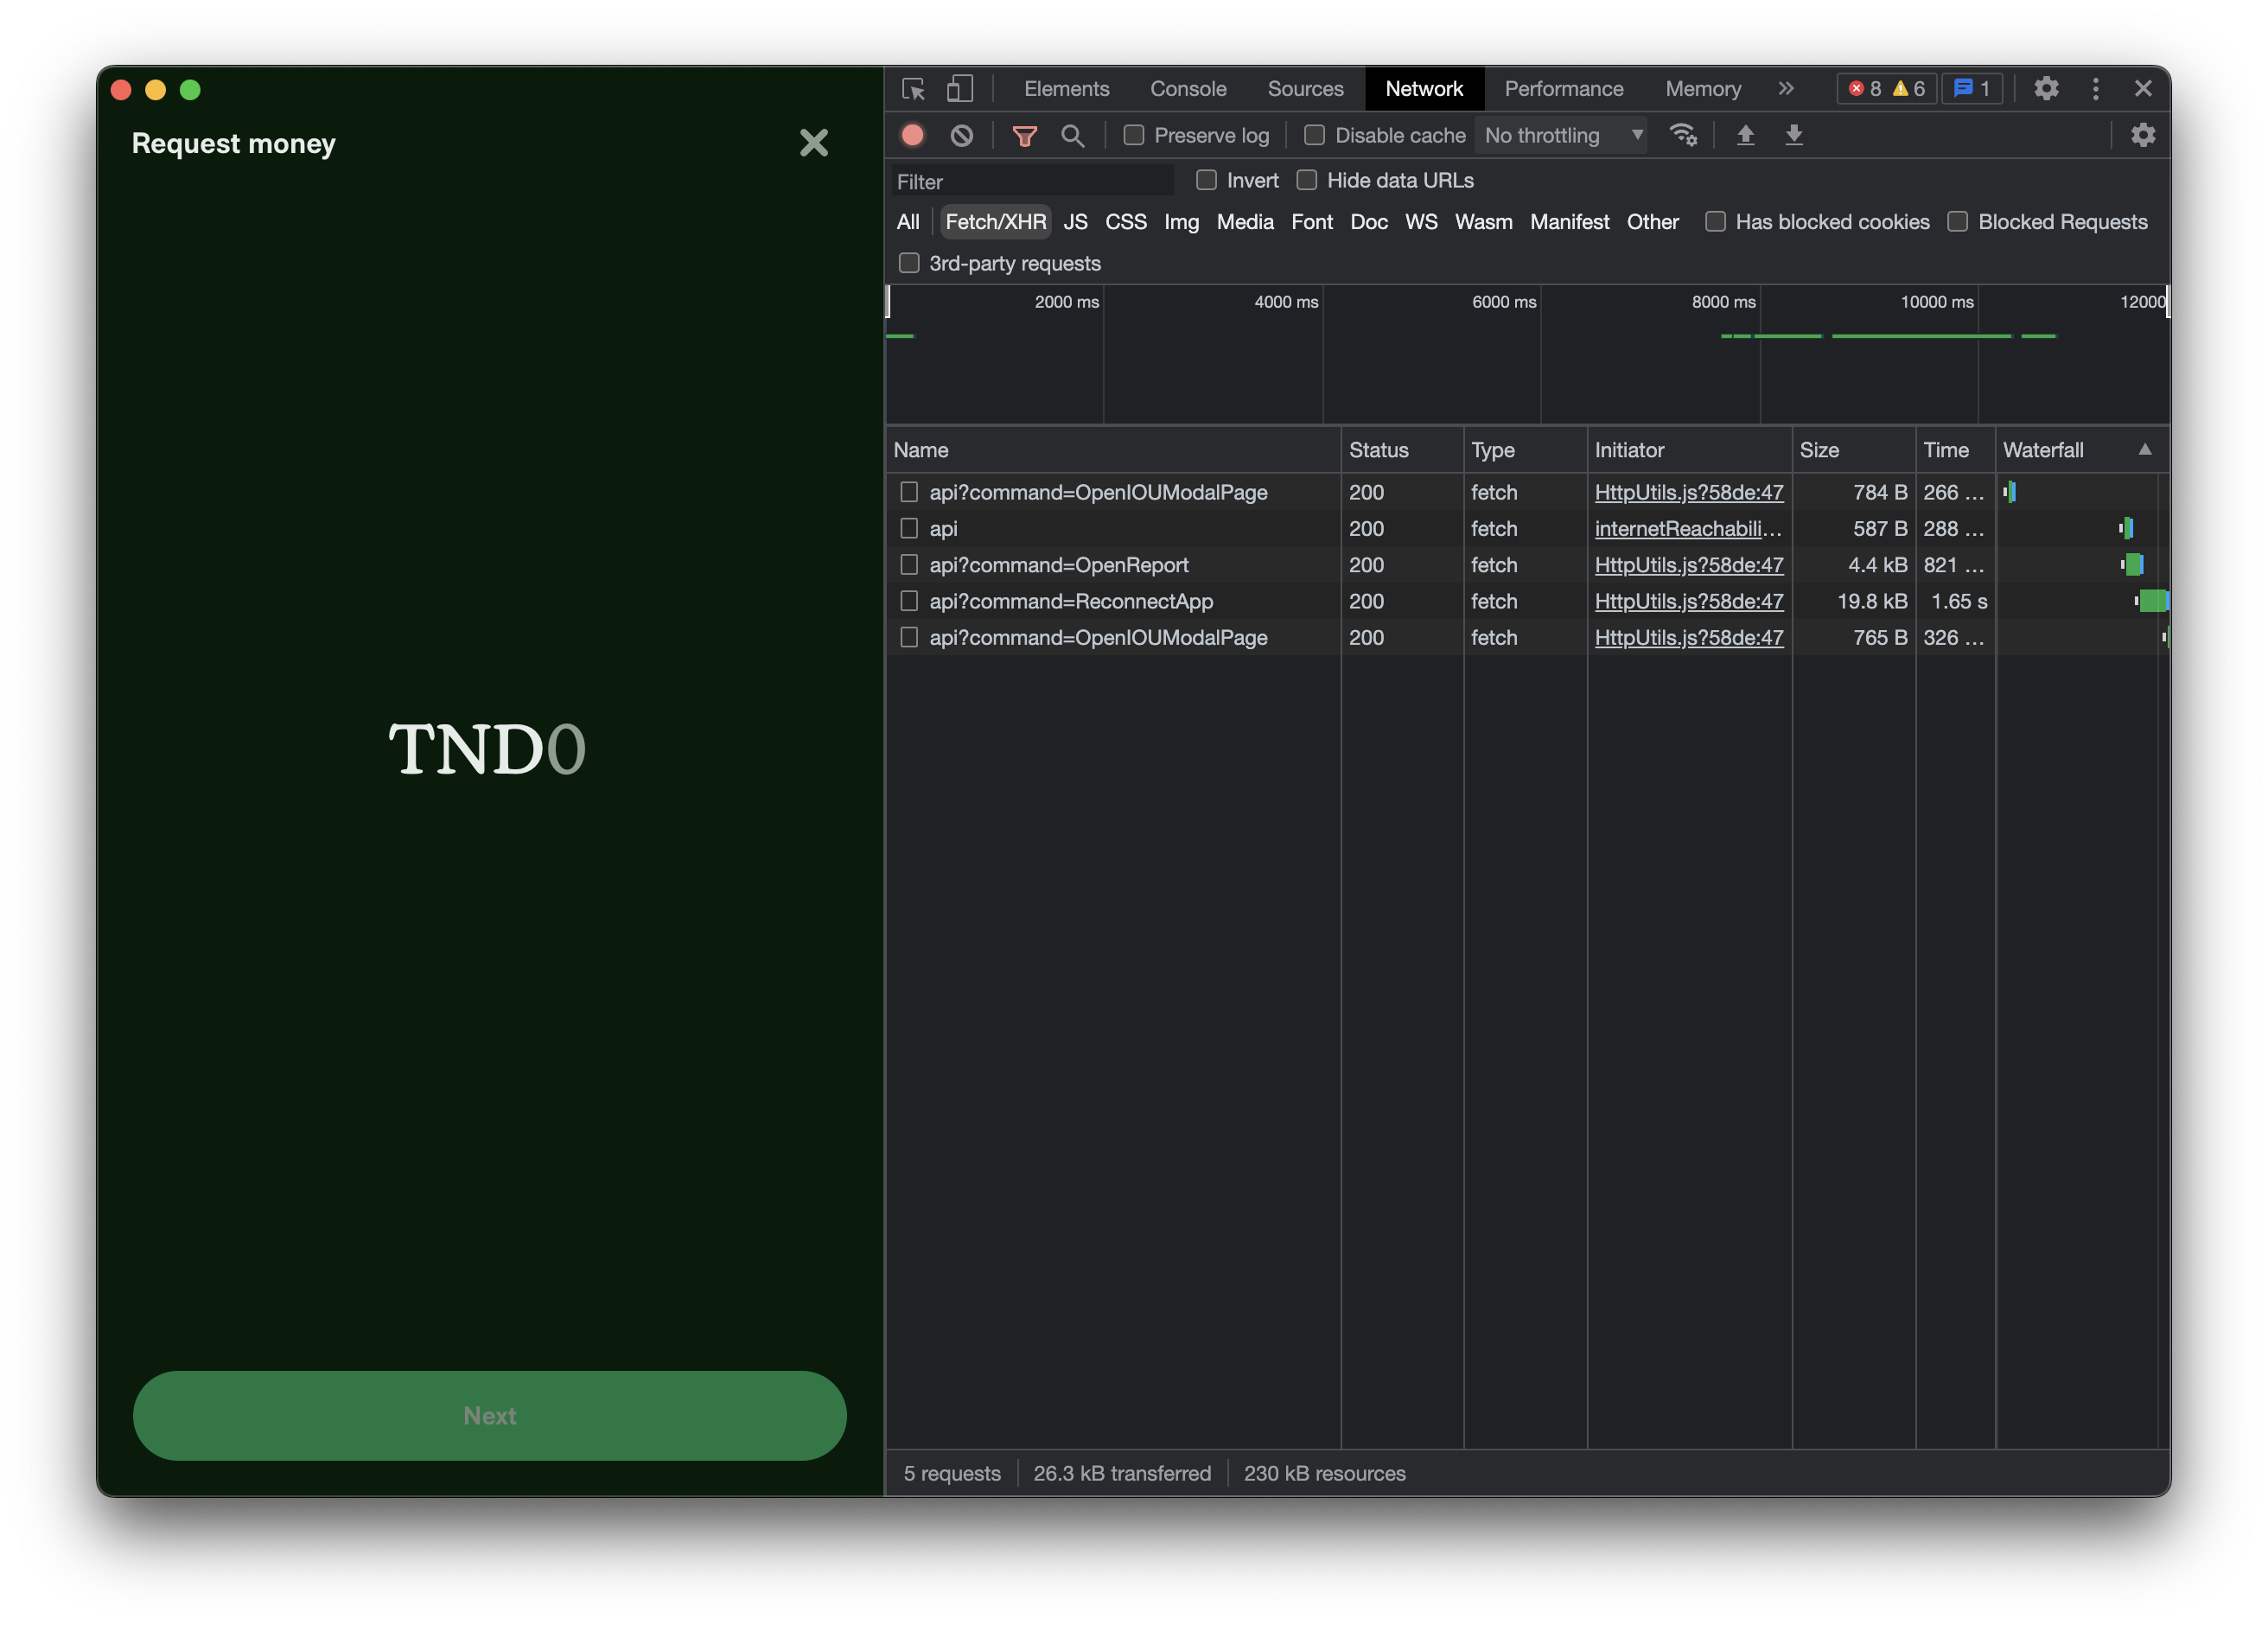Click the TND0 amount input
The width and height of the screenshot is (2268, 1625).
(x=487, y=749)
